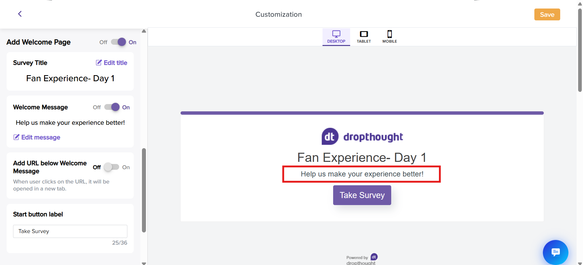Click the Start button label input field

(x=70, y=231)
